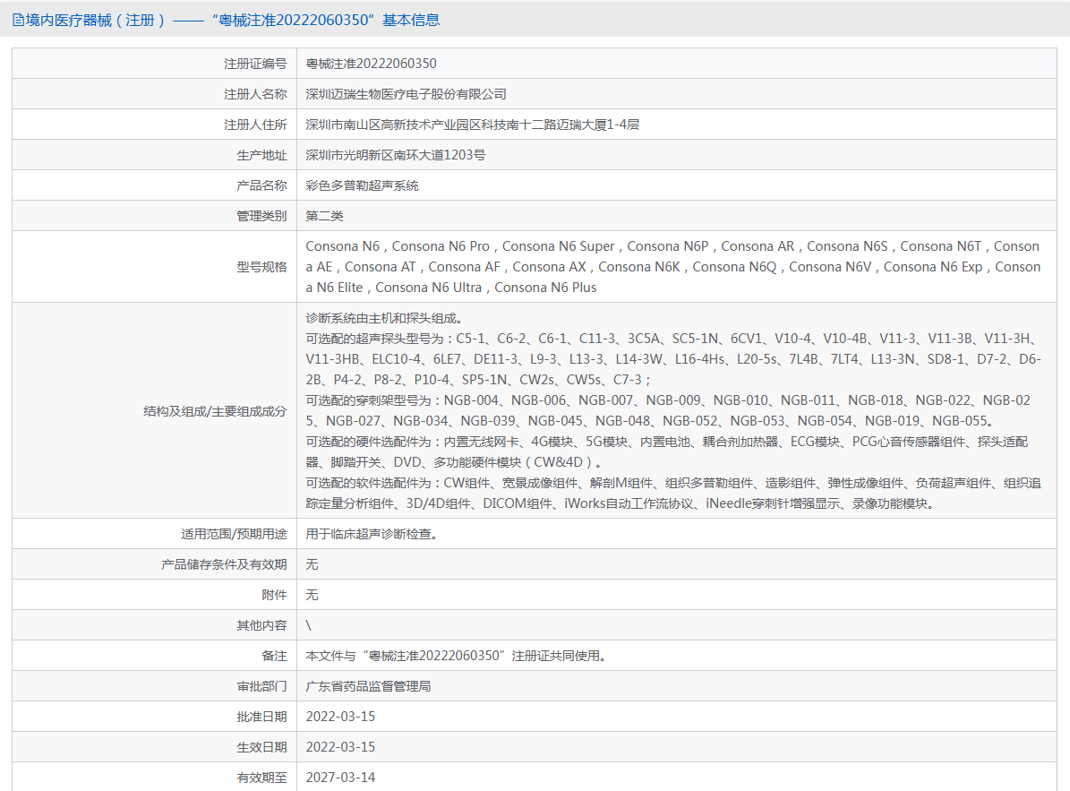Viewport: 1070px width, 791px height.
Task: Click the registrant address value in 注册人住所 row
Action: coord(472,125)
